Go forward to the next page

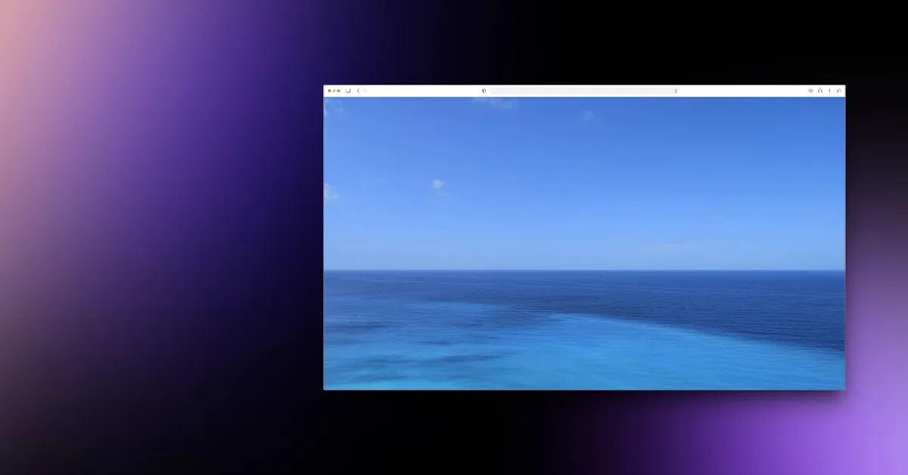(365, 91)
